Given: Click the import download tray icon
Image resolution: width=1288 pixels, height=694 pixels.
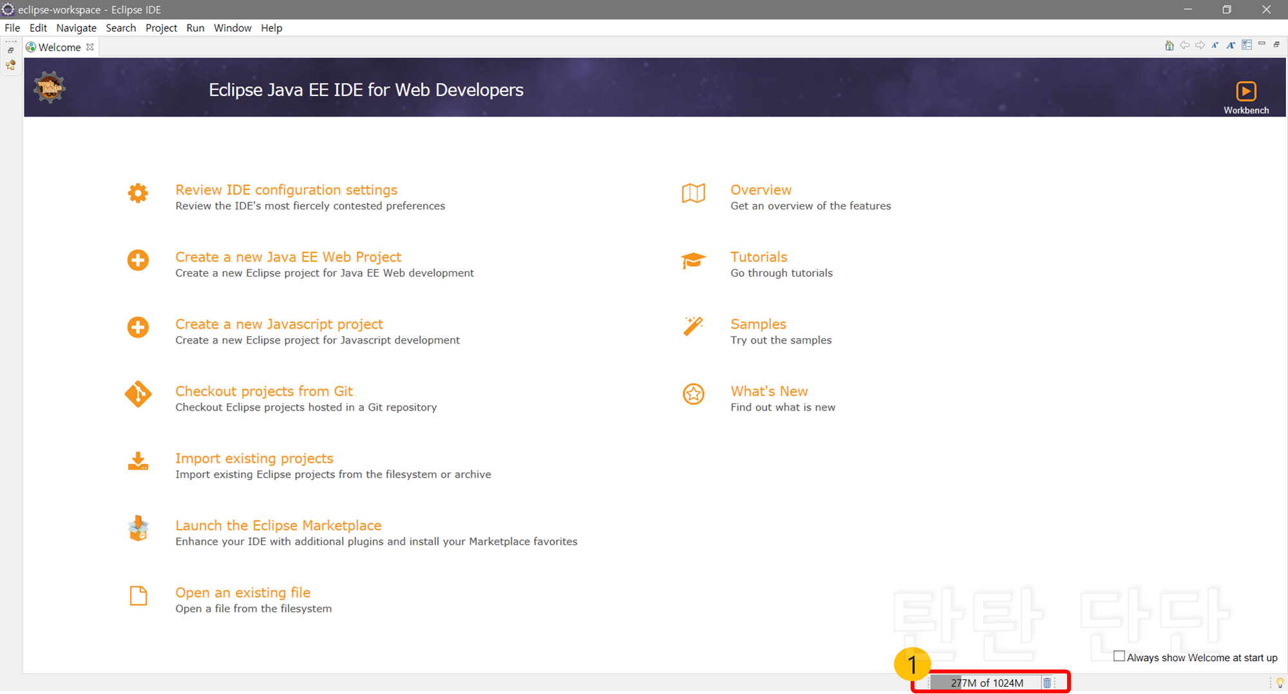Looking at the screenshot, I should 138,461.
